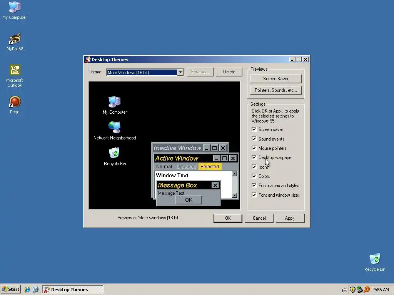Click the second quick launch icon beside Internet Explorer

tap(35, 290)
